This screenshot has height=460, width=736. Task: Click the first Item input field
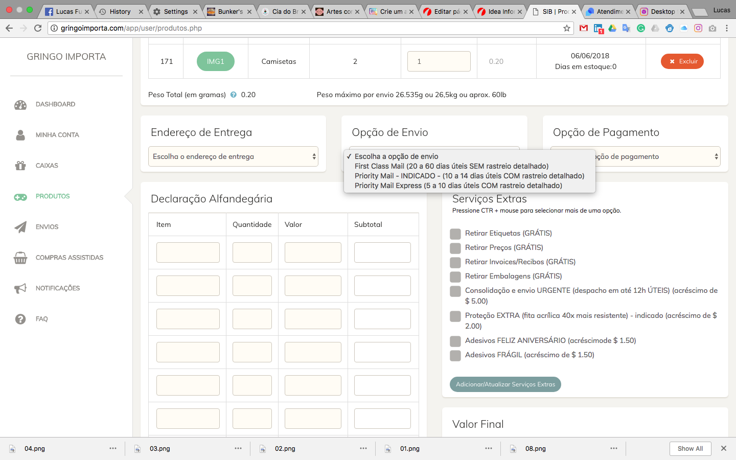(188, 252)
